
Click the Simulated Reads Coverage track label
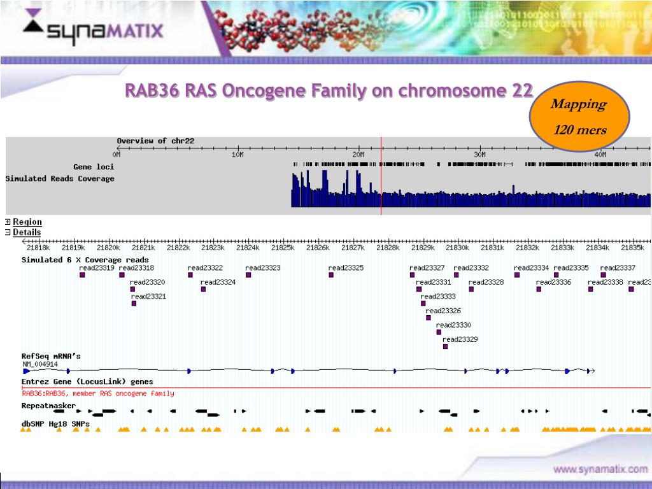pos(60,179)
